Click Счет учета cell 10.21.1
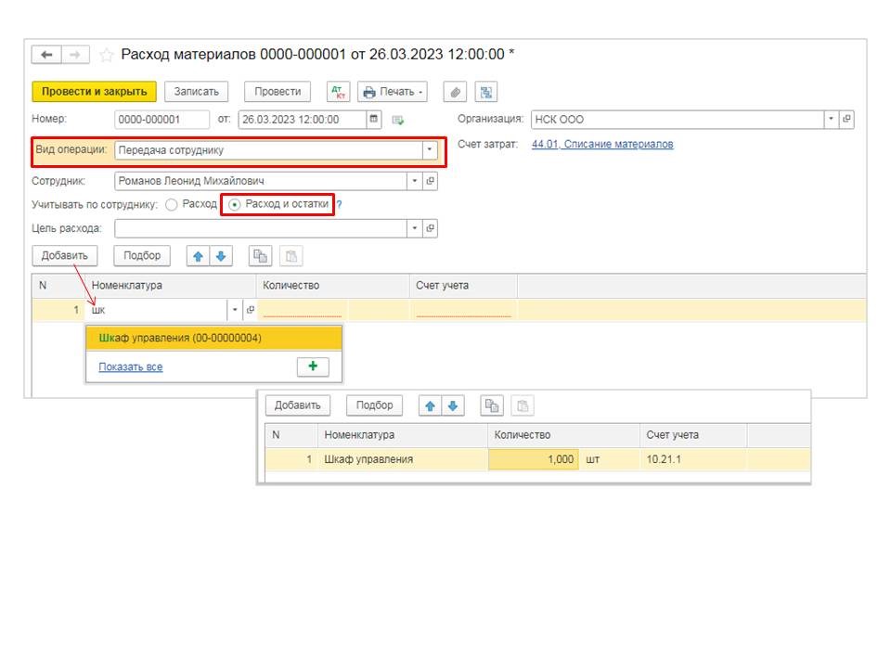This screenshot has width=891, height=668. click(693, 459)
